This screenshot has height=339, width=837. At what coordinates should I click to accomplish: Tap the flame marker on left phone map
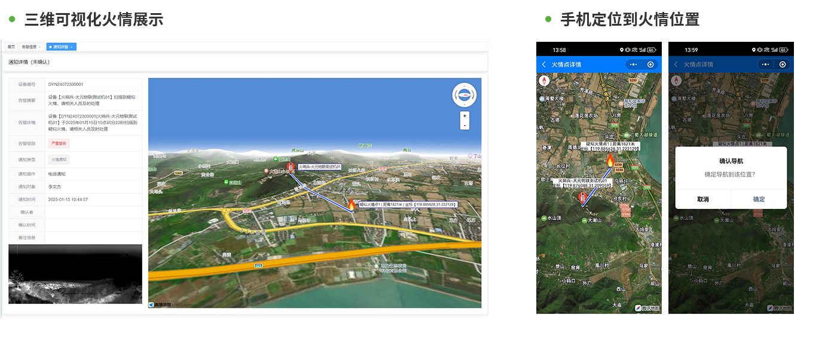[x=610, y=160]
